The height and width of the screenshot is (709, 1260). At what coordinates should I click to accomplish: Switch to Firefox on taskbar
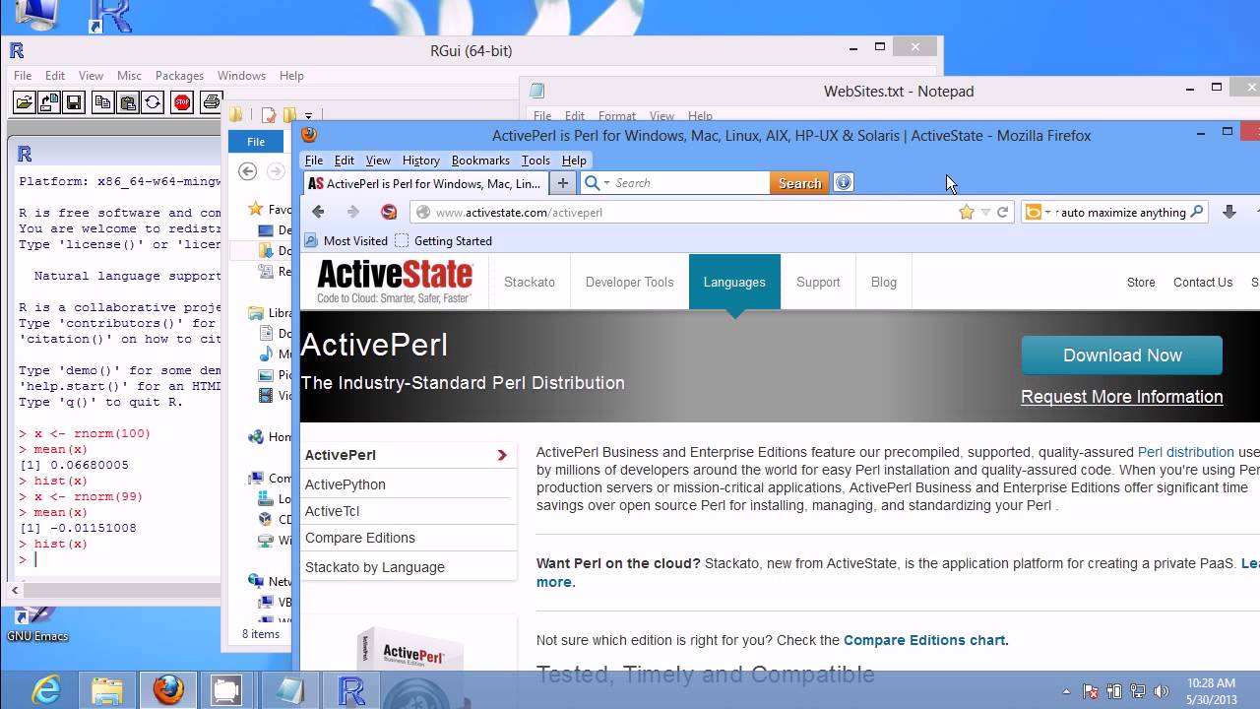[167, 689]
